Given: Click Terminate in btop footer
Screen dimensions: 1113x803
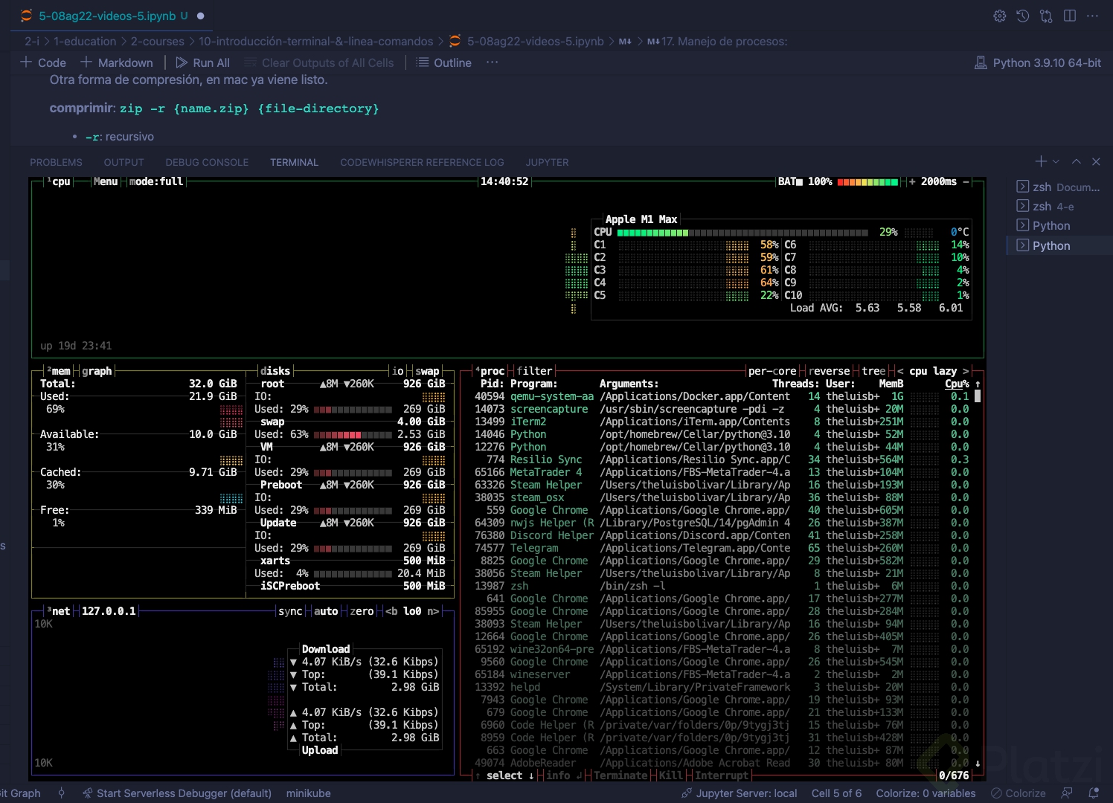Looking at the screenshot, I should [x=620, y=775].
